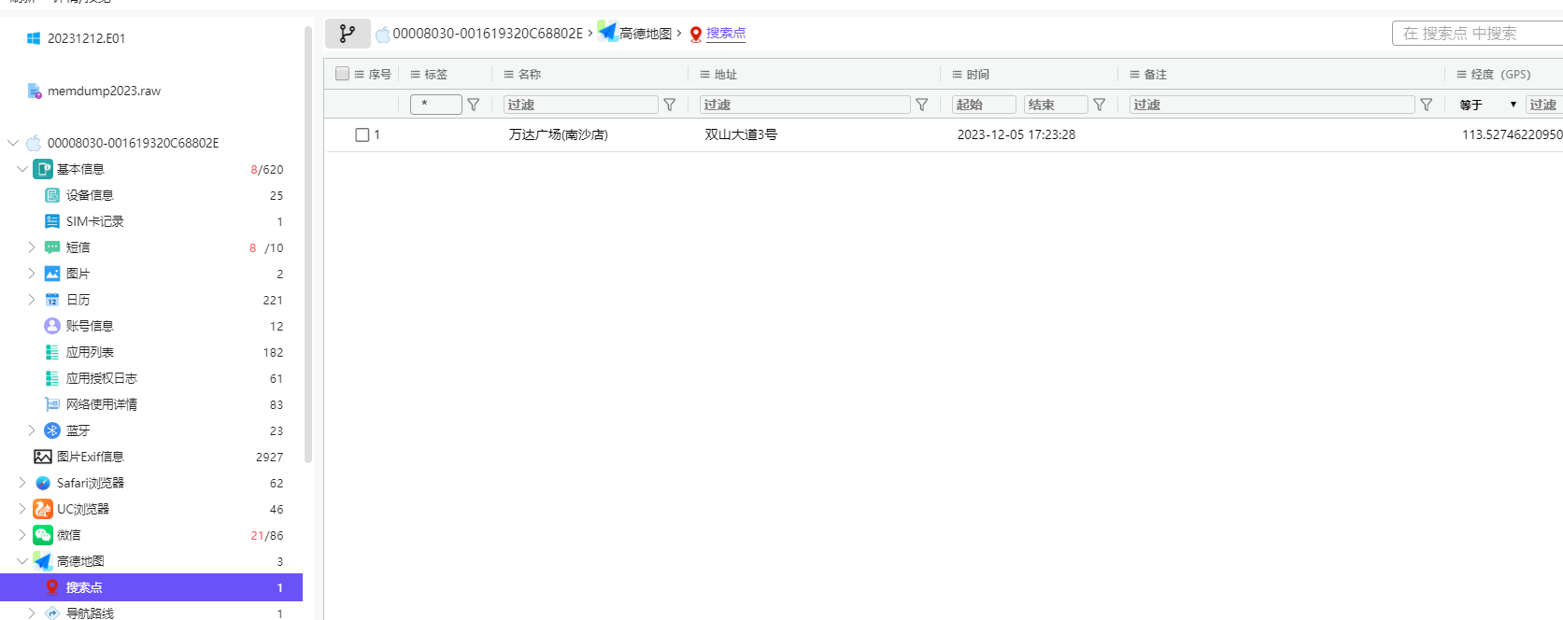Expand the Safari浏览器 tree node

pyautogui.click(x=22, y=483)
